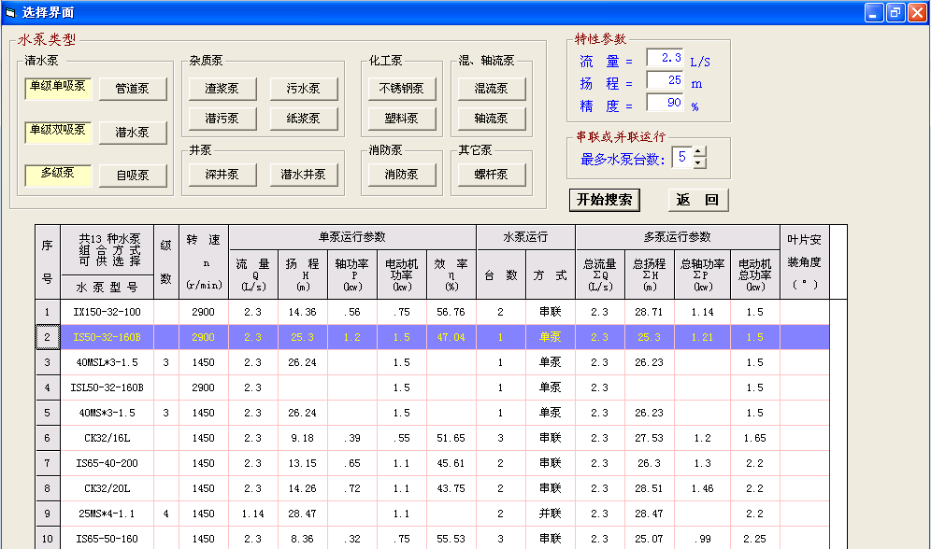The image size is (931, 549).
Task: Select the 潜水泵 pump type
Action: tap(133, 133)
